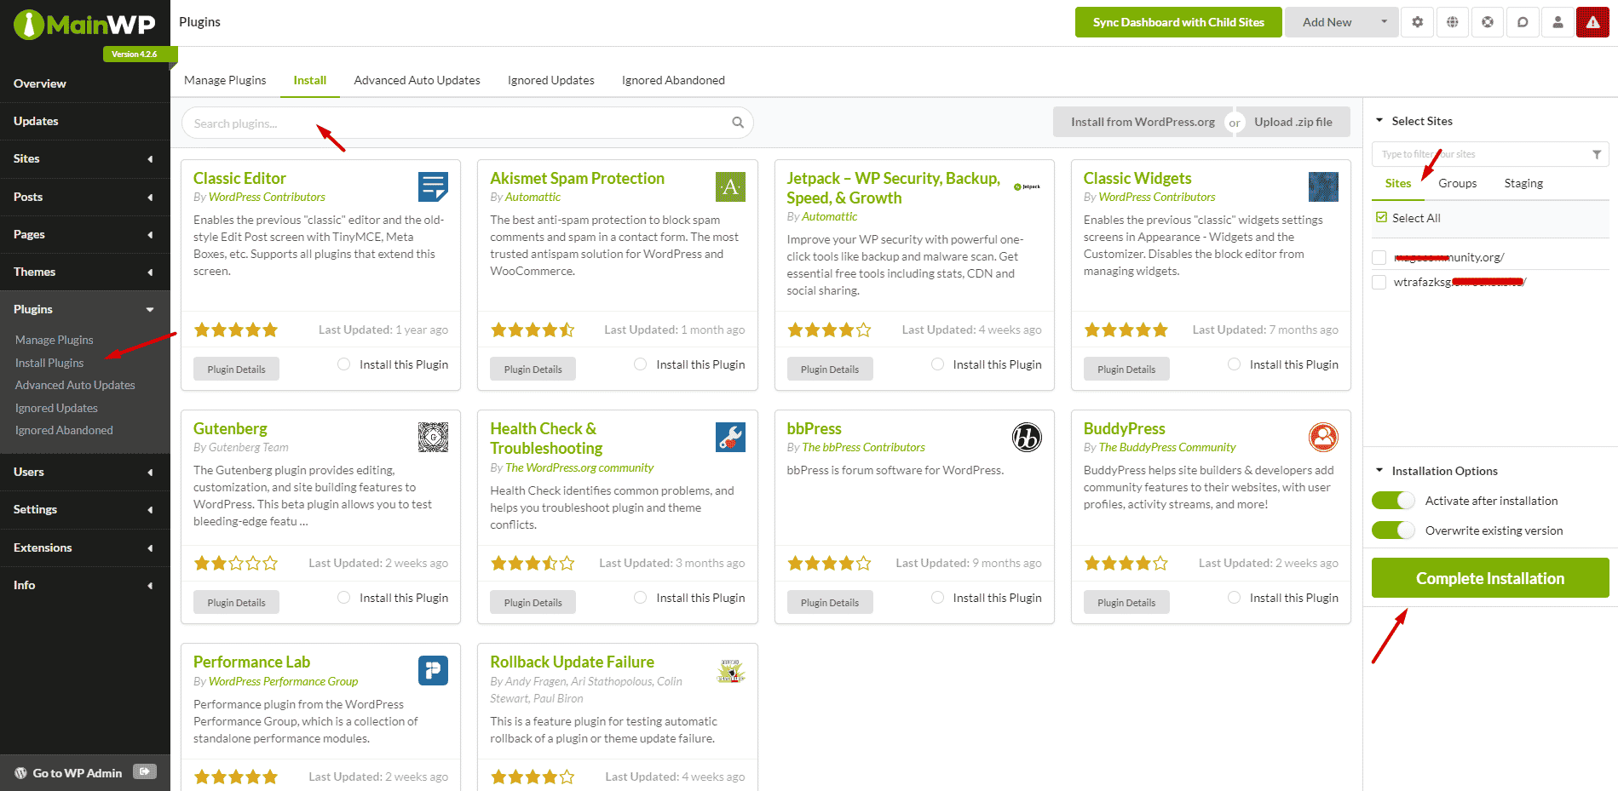Open the Manage Plugins tab
Viewport: 1618px width, 791px height.
[225, 80]
